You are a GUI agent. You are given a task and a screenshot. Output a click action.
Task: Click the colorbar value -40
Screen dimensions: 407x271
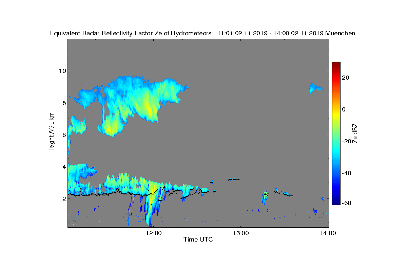coord(346,173)
